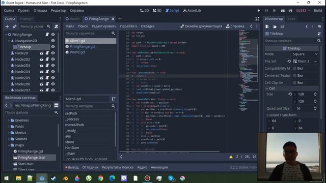Switch to 2D workspace
Viewport: 326px width, 183px height.
coord(145,11)
